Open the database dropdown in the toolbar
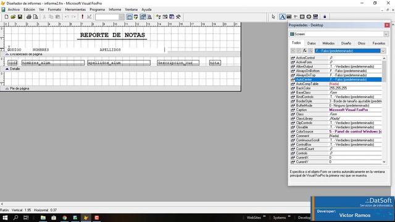Image resolution: width=395 pixels, height=222 pixels. click(x=122, y=17)
